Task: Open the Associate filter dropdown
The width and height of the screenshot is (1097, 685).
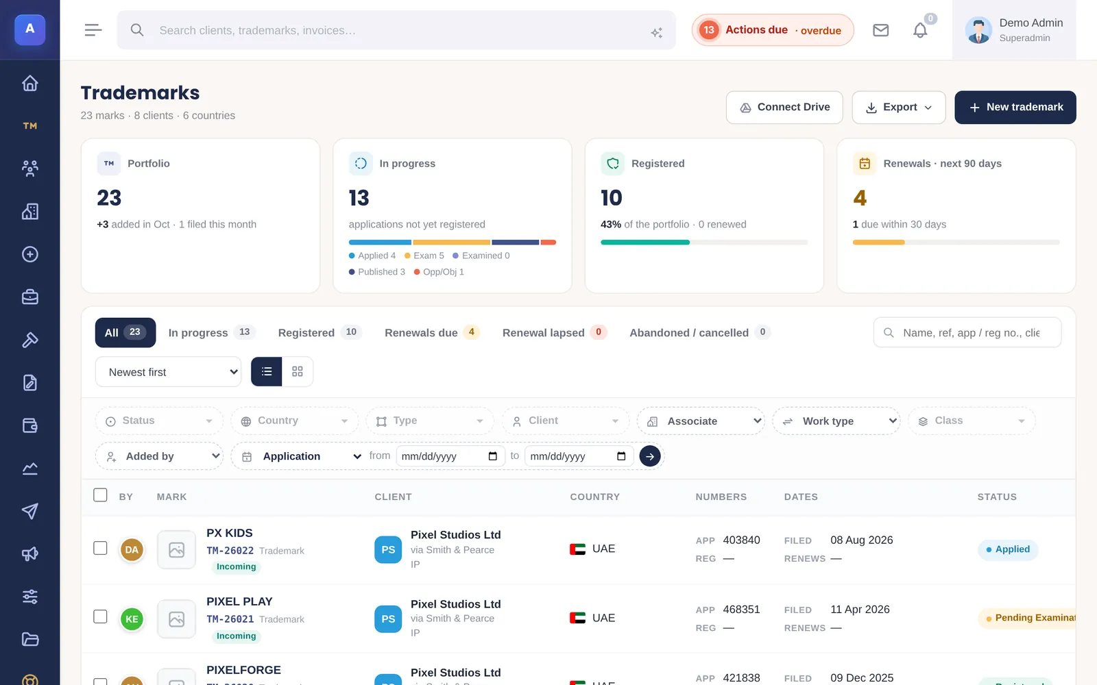Action: [x=701, y=421]
